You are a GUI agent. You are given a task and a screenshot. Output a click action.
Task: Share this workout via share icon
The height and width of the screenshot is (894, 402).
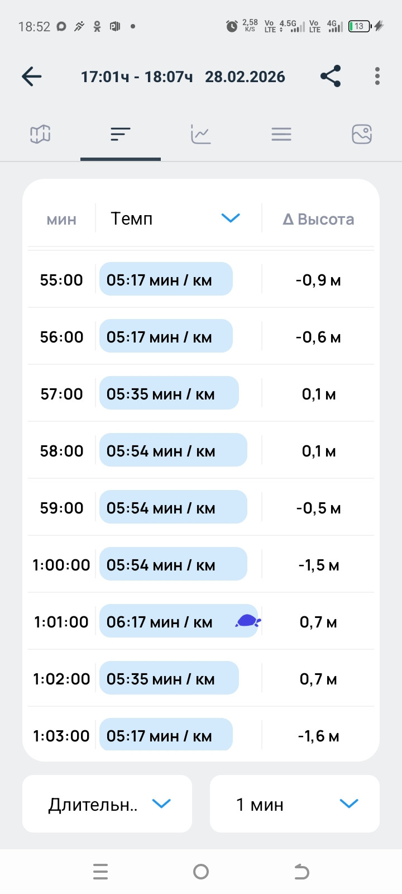(331, 76)
